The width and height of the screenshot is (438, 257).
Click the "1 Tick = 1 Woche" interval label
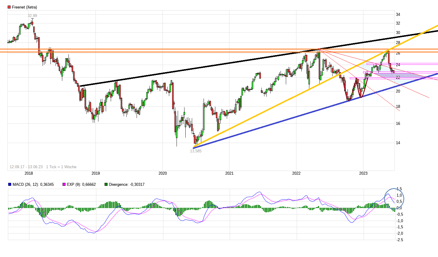(x=61, y=166)
